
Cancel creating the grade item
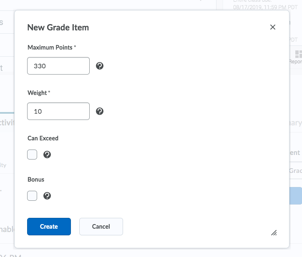(x=101, y=227)
